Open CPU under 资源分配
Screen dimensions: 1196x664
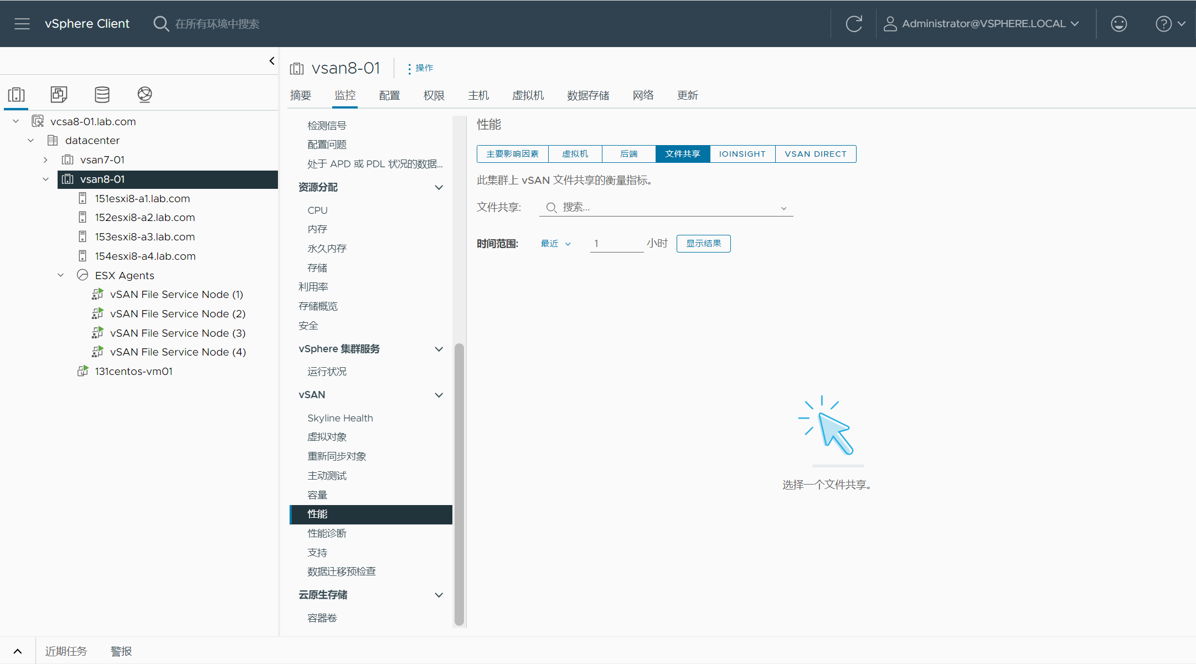pos(317,210)
